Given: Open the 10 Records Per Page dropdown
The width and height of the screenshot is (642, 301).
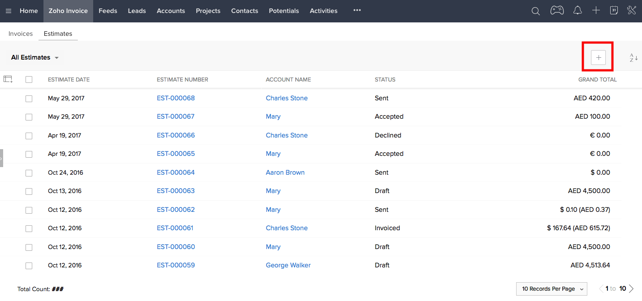Looking at the screenshot, I should tap(552, 289).
